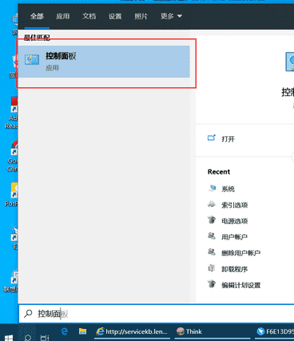Open recent item 索引选项

tap(235, 205)
